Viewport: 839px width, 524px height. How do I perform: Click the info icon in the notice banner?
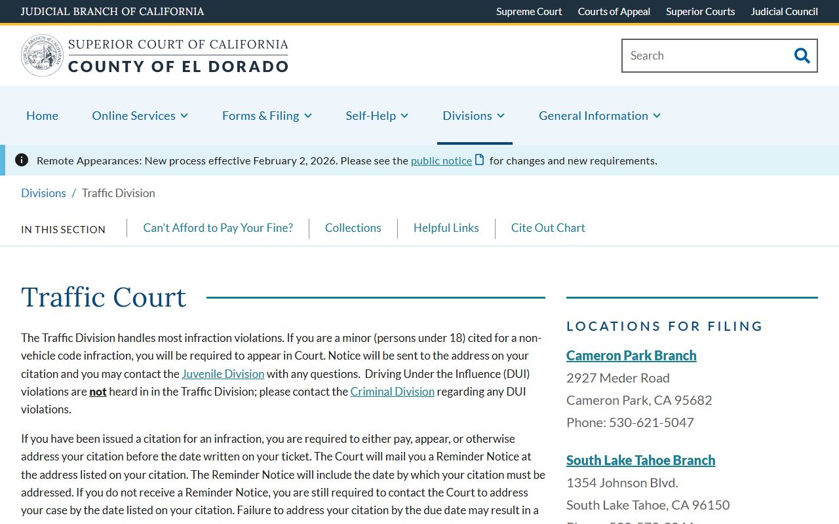point(22,160)
